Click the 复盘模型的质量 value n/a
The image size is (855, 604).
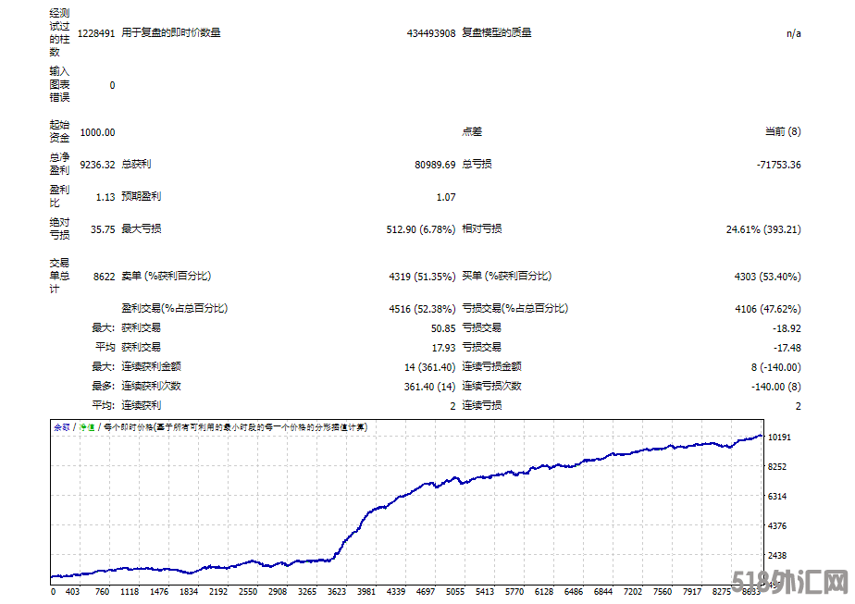pos(793,33)
